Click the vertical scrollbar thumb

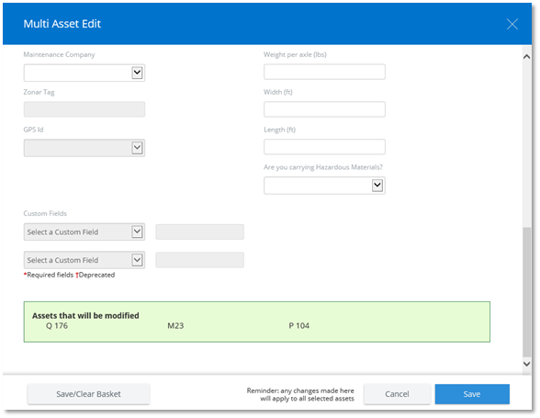(526, 292)
